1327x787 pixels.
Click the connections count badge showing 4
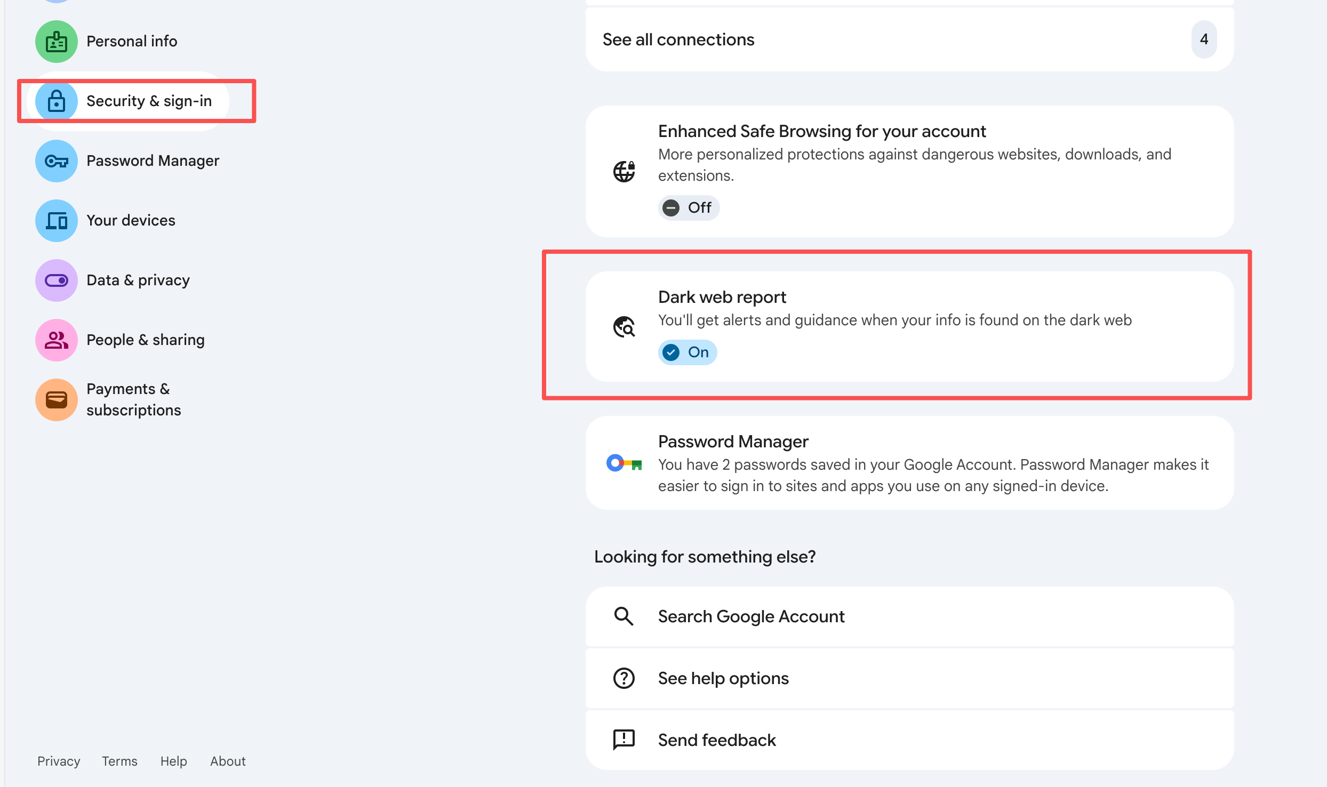tap(1204, 40)
